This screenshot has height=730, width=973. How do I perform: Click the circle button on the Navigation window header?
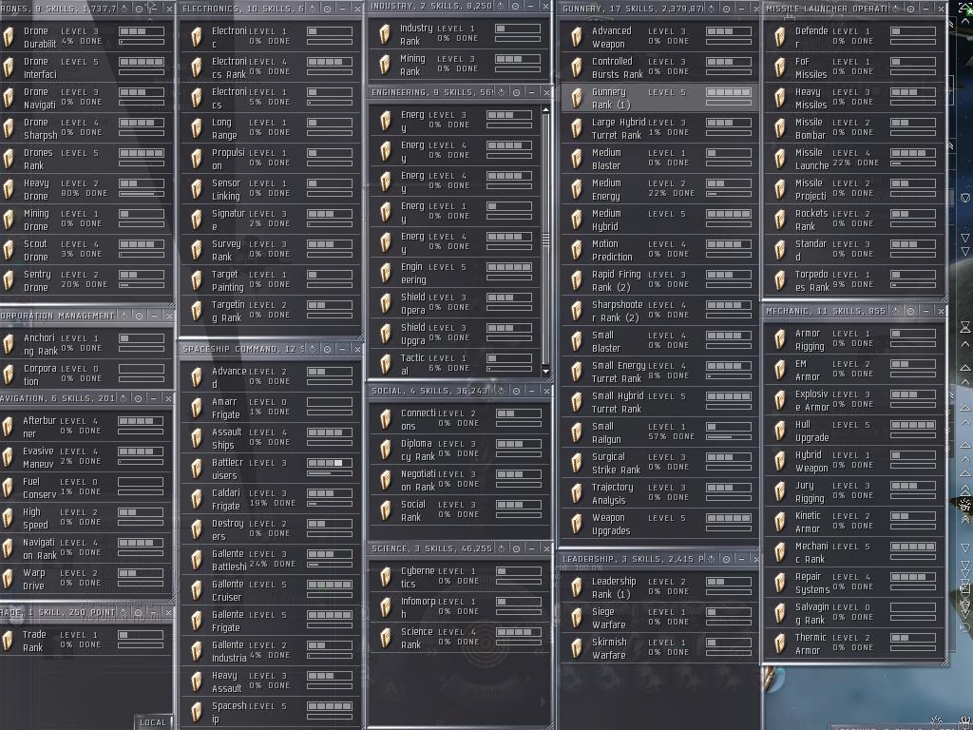pyautogui.click(x=139, y=398)
